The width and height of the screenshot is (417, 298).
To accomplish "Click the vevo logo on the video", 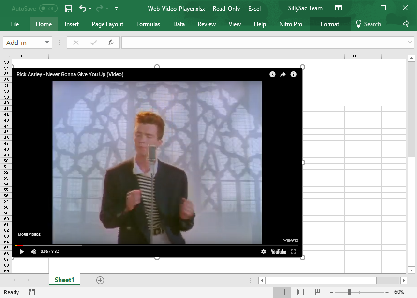I will point(290,241).
